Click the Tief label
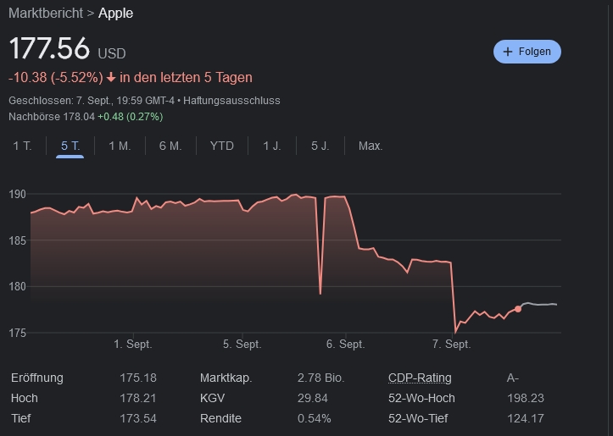The width and height of the screenshot is (613, 436). (x=21, y=418)
